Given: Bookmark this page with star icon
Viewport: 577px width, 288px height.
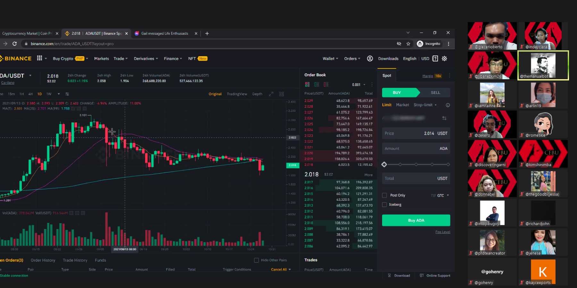Looking at the screenshot, I should (408, 44).
